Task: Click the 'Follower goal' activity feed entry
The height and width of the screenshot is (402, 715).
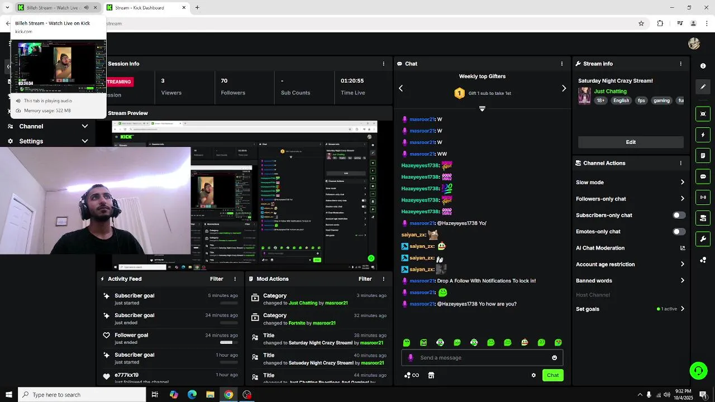Action: [x=169, y=338]
